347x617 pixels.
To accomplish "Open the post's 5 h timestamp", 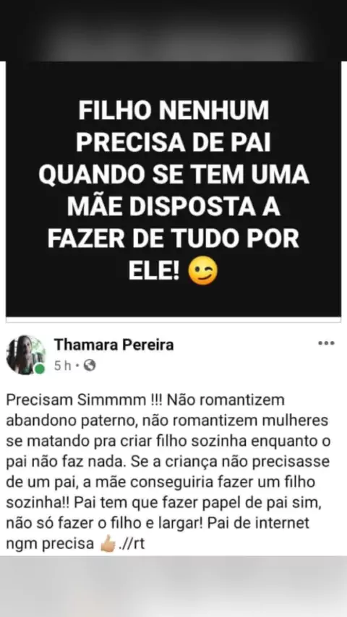I will 63,366.
